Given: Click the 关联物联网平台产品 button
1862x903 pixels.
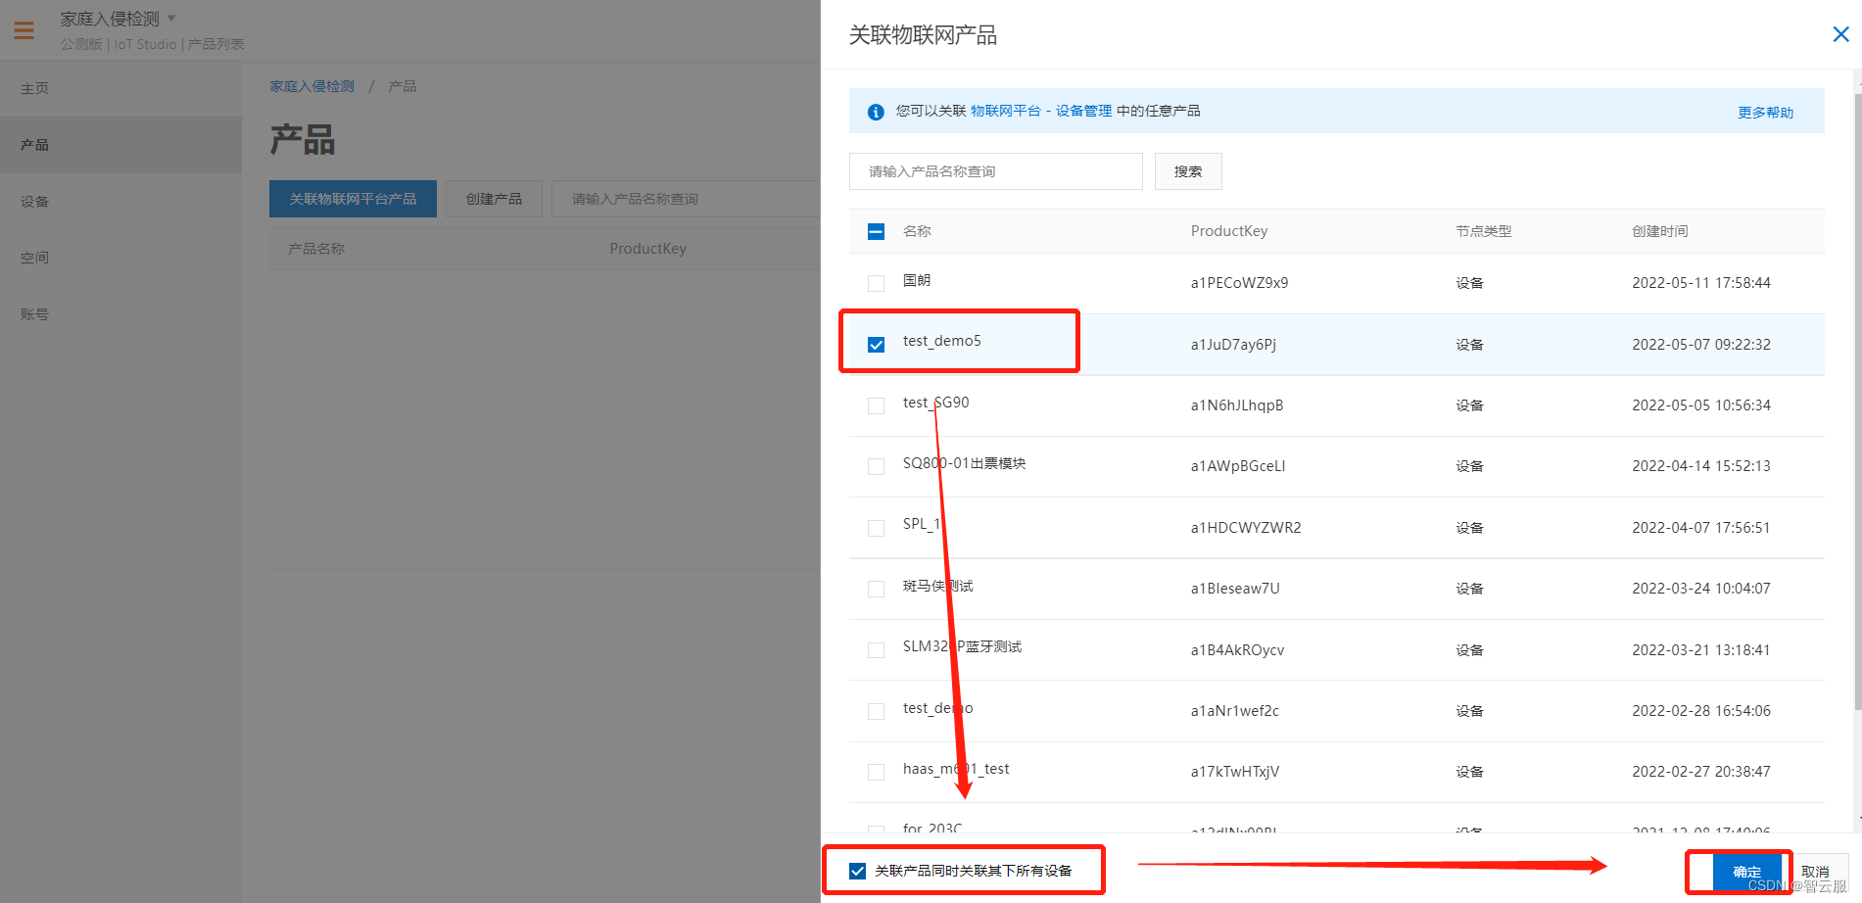Looking at the screenshot, I should [353, 199].
